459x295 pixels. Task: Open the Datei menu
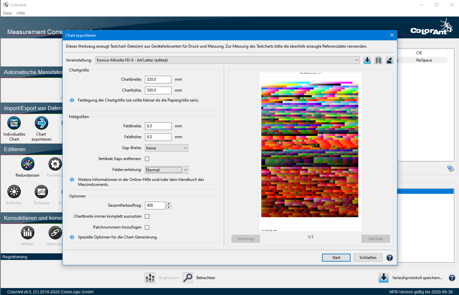point(7,13)
